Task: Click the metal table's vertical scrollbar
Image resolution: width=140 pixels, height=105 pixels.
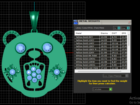Action: (x=129, y=40)
